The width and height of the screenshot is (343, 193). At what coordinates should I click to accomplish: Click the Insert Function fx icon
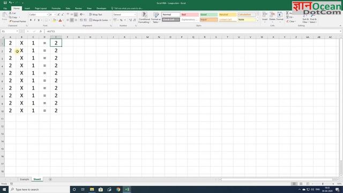pos(41,31)
